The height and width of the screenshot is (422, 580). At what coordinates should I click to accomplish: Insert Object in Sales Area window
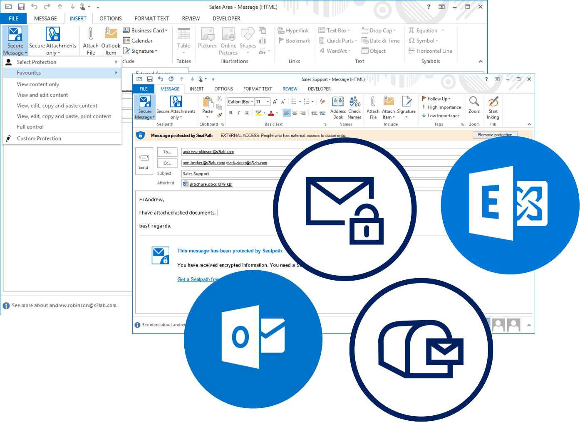(x=374, y=51)
